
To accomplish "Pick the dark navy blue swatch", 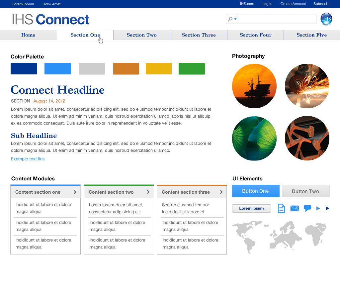I will click(24, 69).
